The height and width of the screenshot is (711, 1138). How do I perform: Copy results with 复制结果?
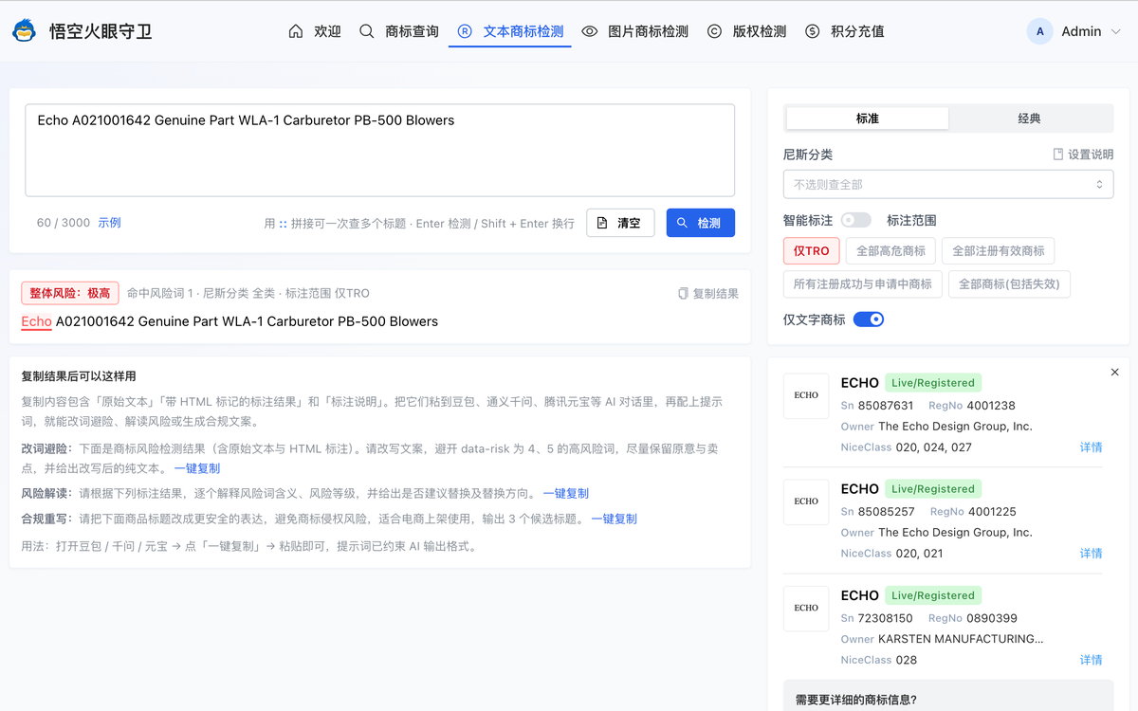click(x=707, y=294)
